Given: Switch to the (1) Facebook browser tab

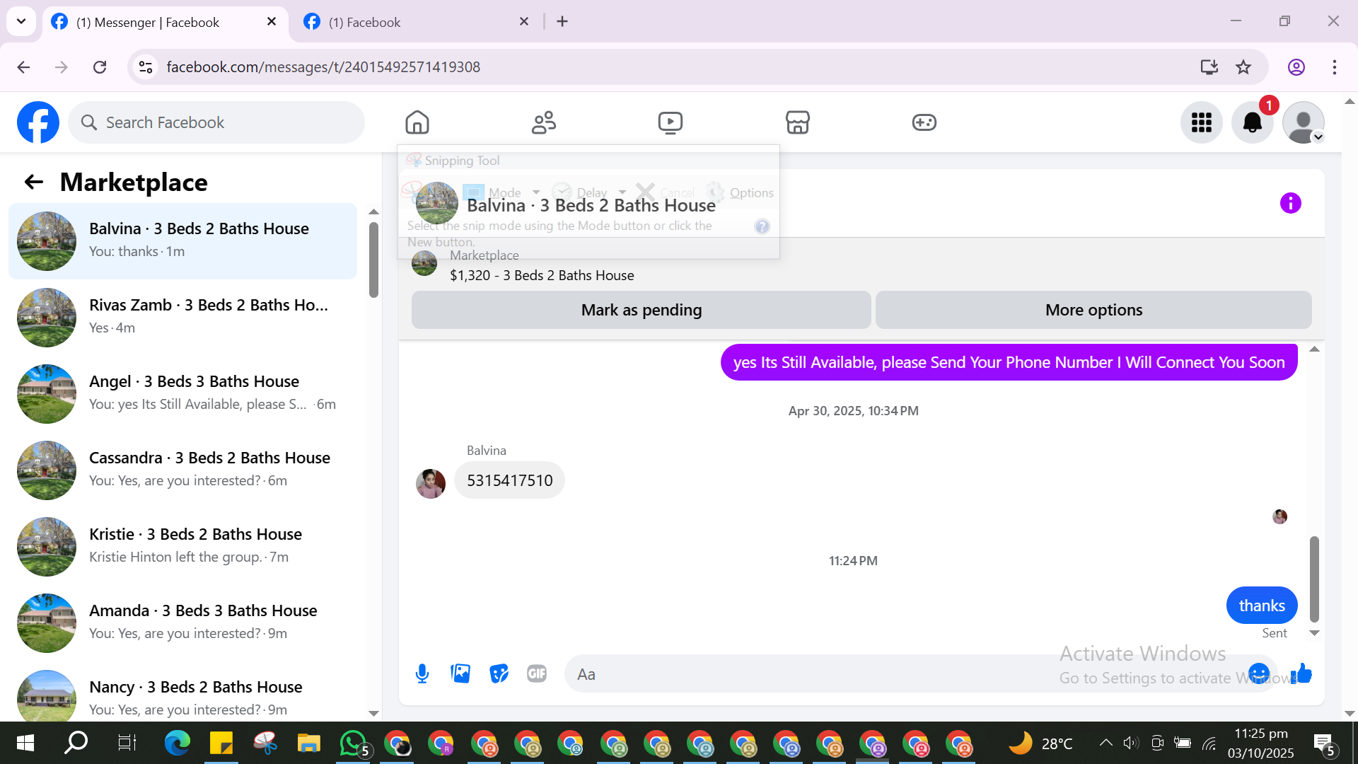Looking at the screenshot, I should (x=417, y=22).
